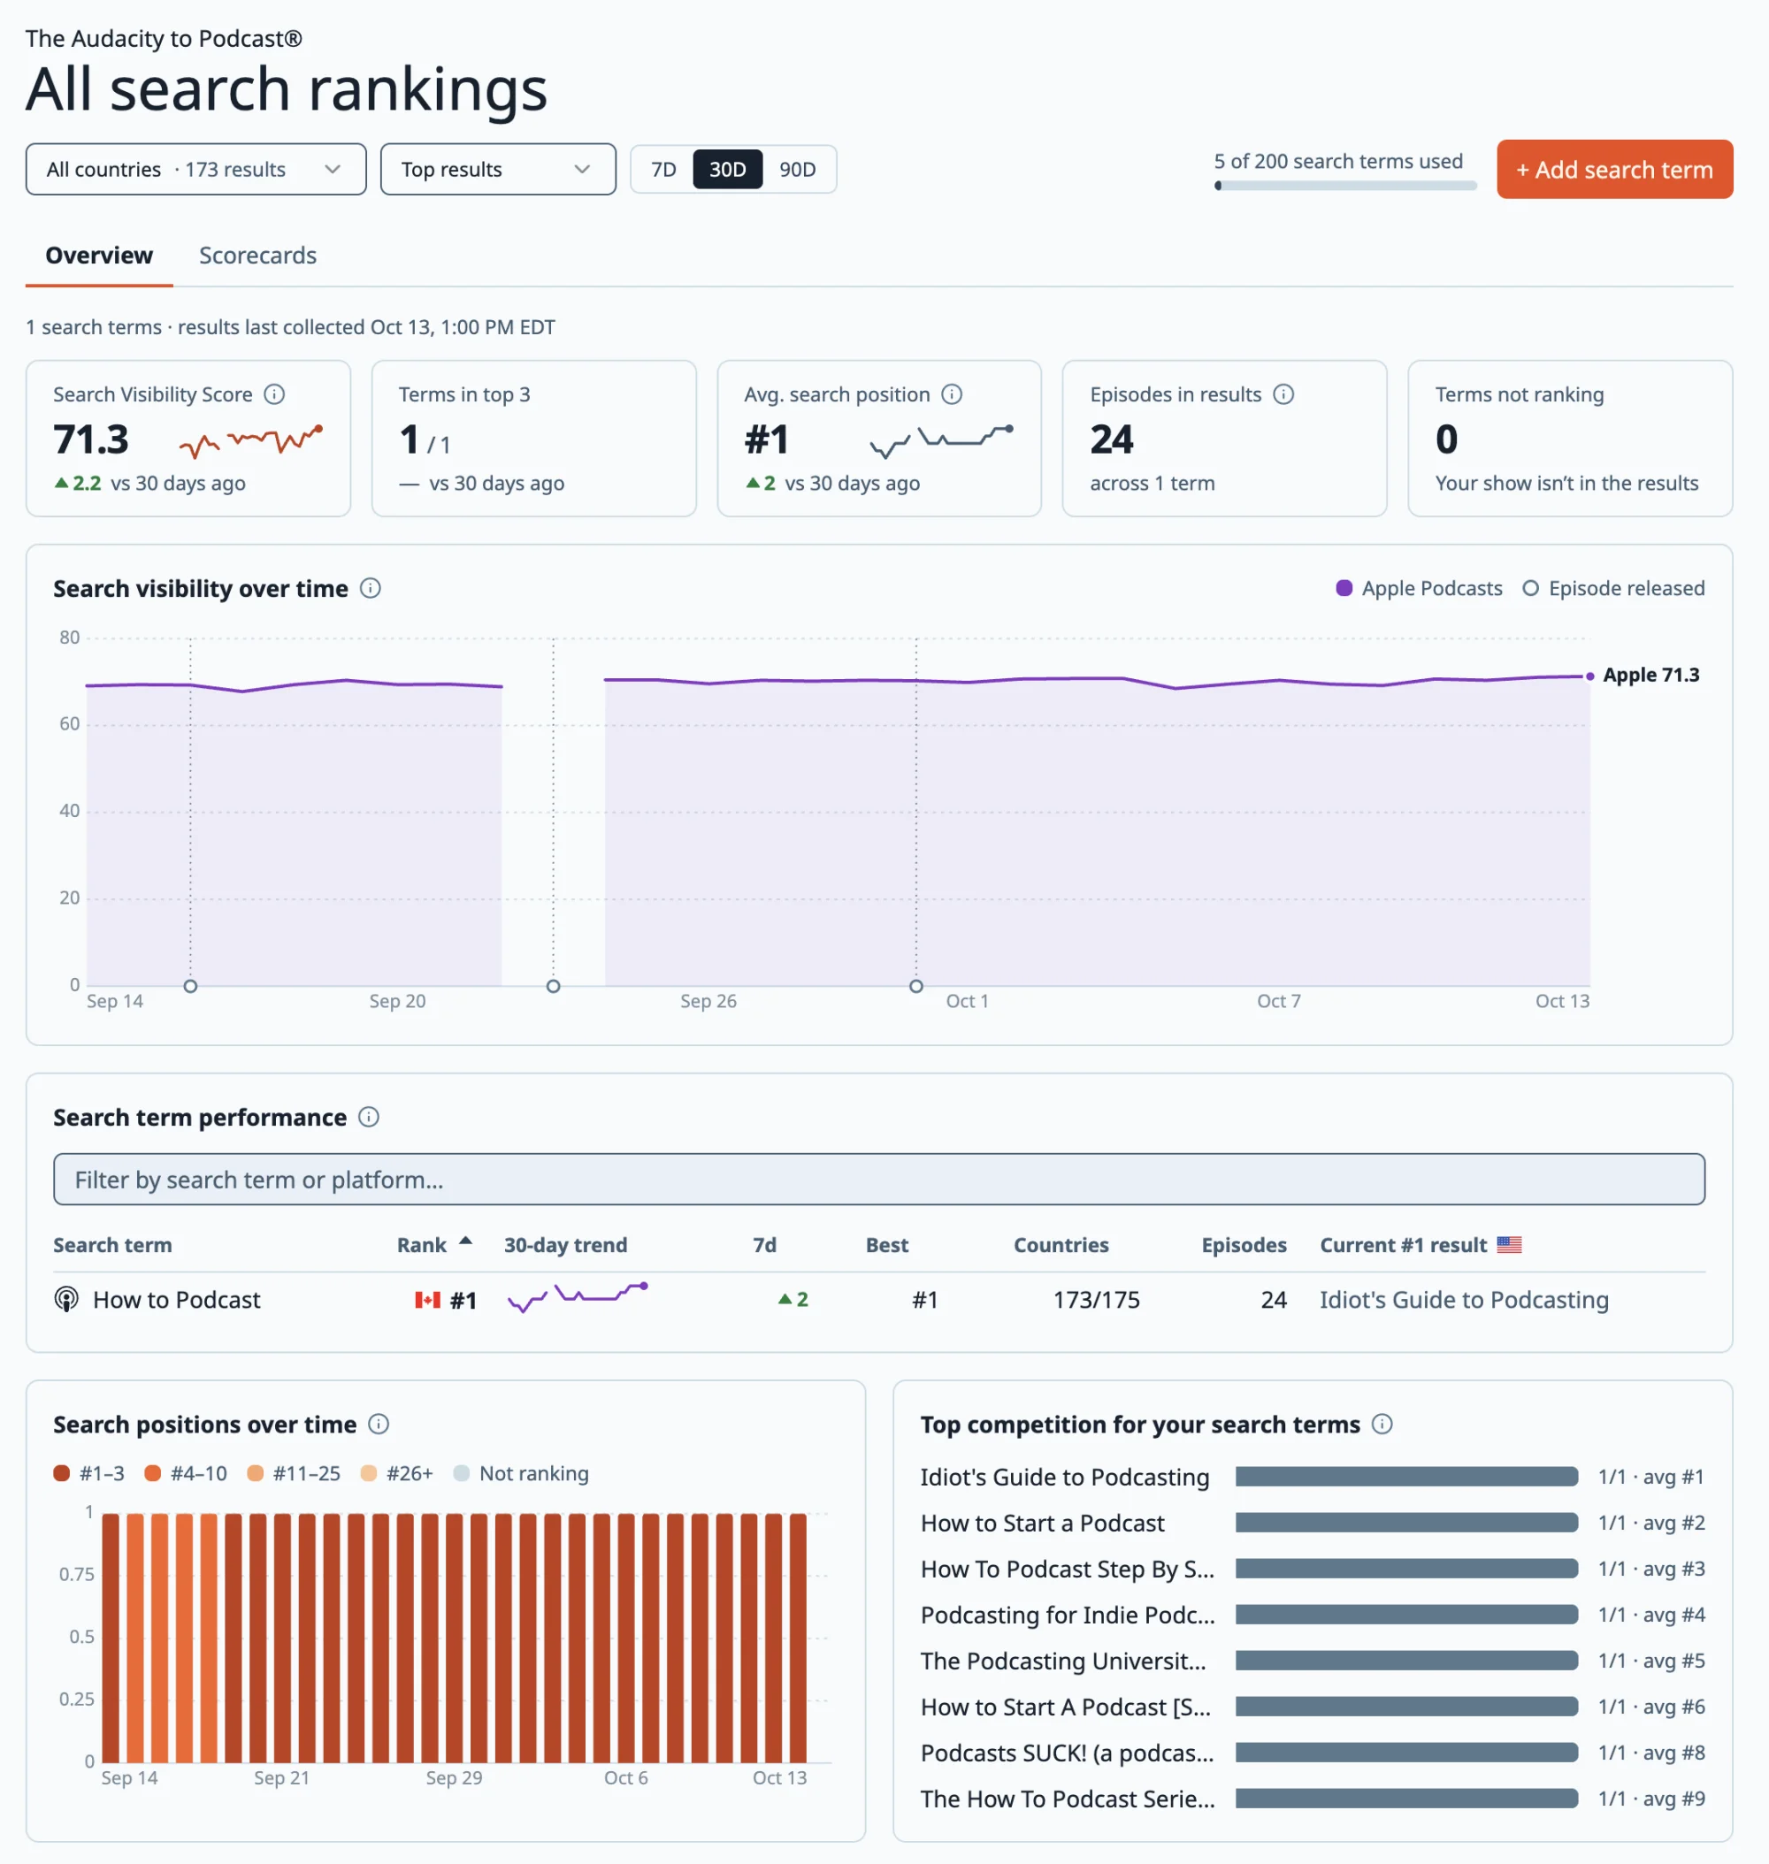Image resolution: width=1769 pixels, height=1864 pixels.
Task: Open Idiot's Guide to Podcasting current #1 result
Action: 1464,1300
